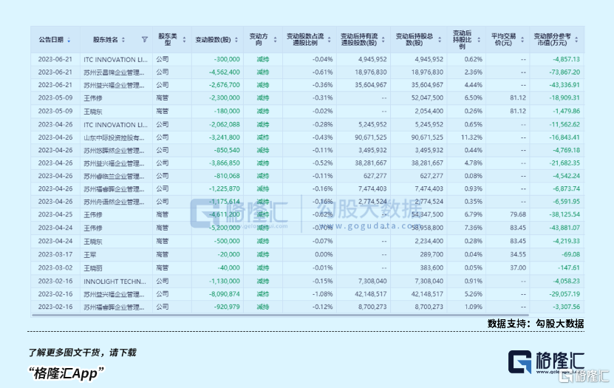
Task: Click the 11.32% holding ratio cell
Action: pyautogui.click(x=471, y=137)
